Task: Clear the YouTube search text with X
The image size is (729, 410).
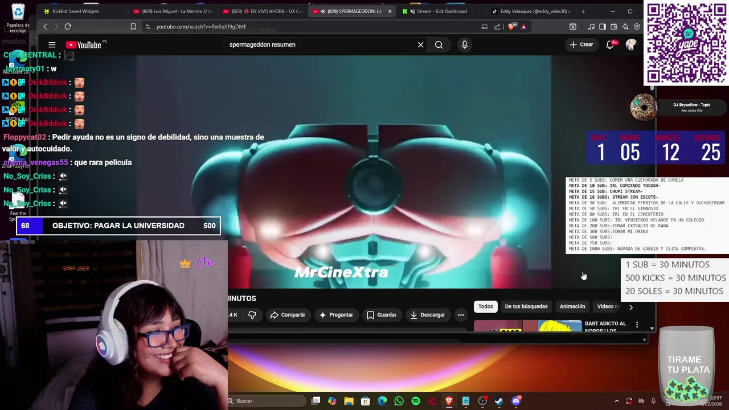Action: [420, 44]
